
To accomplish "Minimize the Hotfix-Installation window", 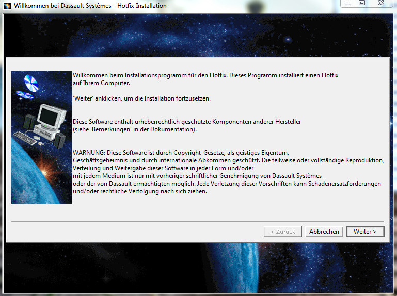I will click(348, 3).
